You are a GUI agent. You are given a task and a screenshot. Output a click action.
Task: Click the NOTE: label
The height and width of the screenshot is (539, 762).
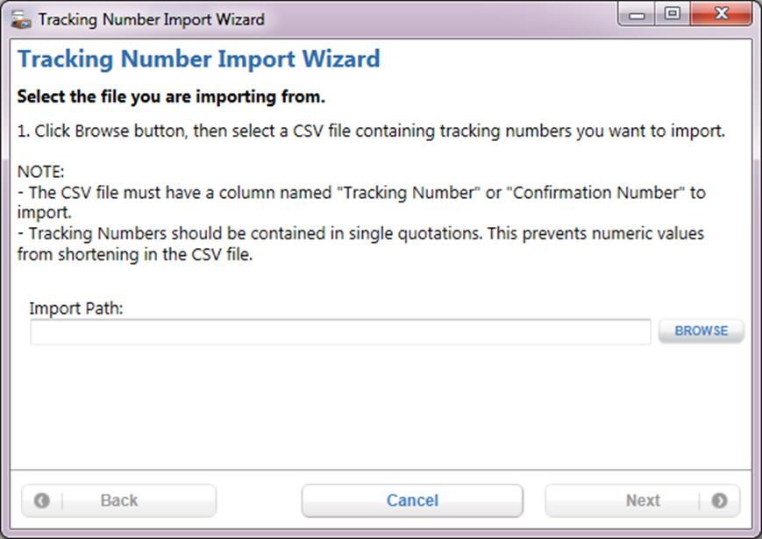(x=41, y=172)
